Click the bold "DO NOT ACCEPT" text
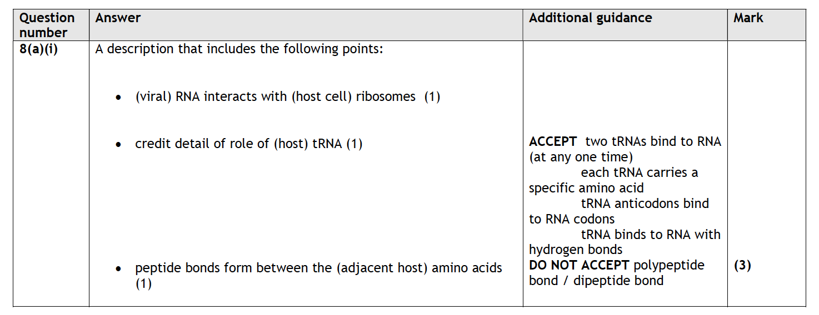 (x=579, y=265)
